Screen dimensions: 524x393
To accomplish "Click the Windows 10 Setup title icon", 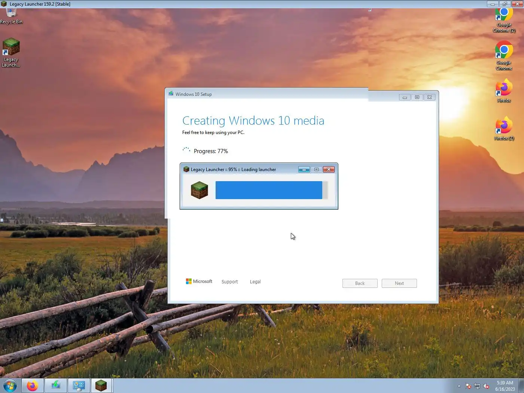I will [x=171, y=94].
